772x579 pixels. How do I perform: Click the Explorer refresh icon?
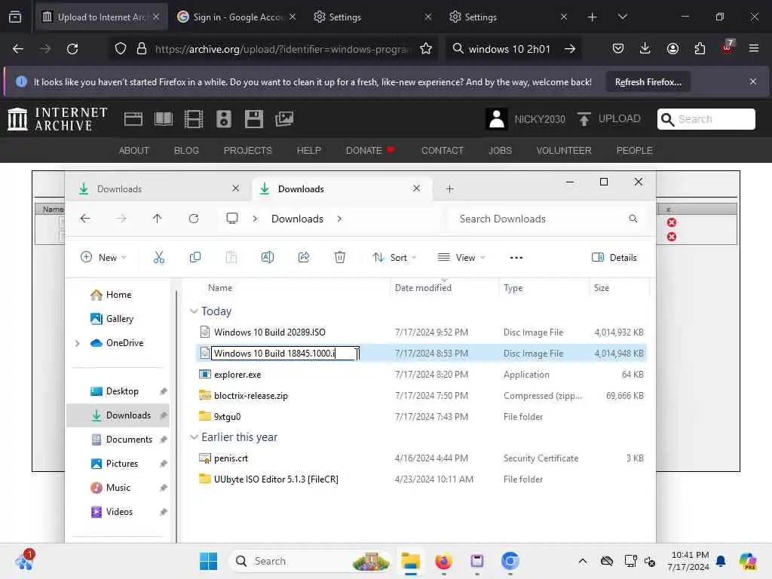(194, 219)
